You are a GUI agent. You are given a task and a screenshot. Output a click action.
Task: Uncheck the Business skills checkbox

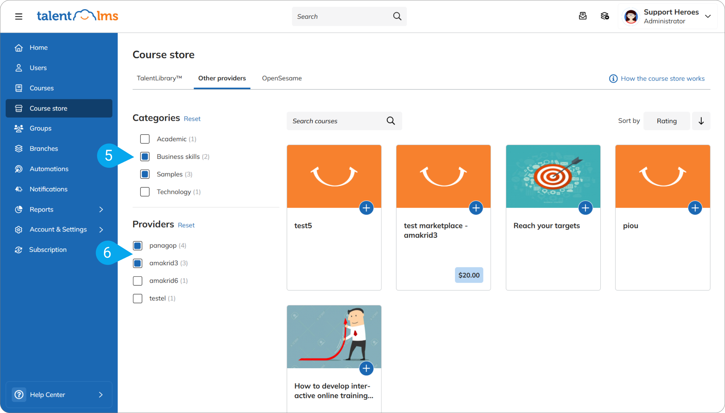(145, 157)
